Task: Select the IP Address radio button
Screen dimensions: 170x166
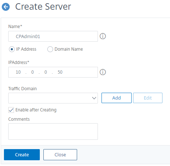Action: tap(12, 49)
